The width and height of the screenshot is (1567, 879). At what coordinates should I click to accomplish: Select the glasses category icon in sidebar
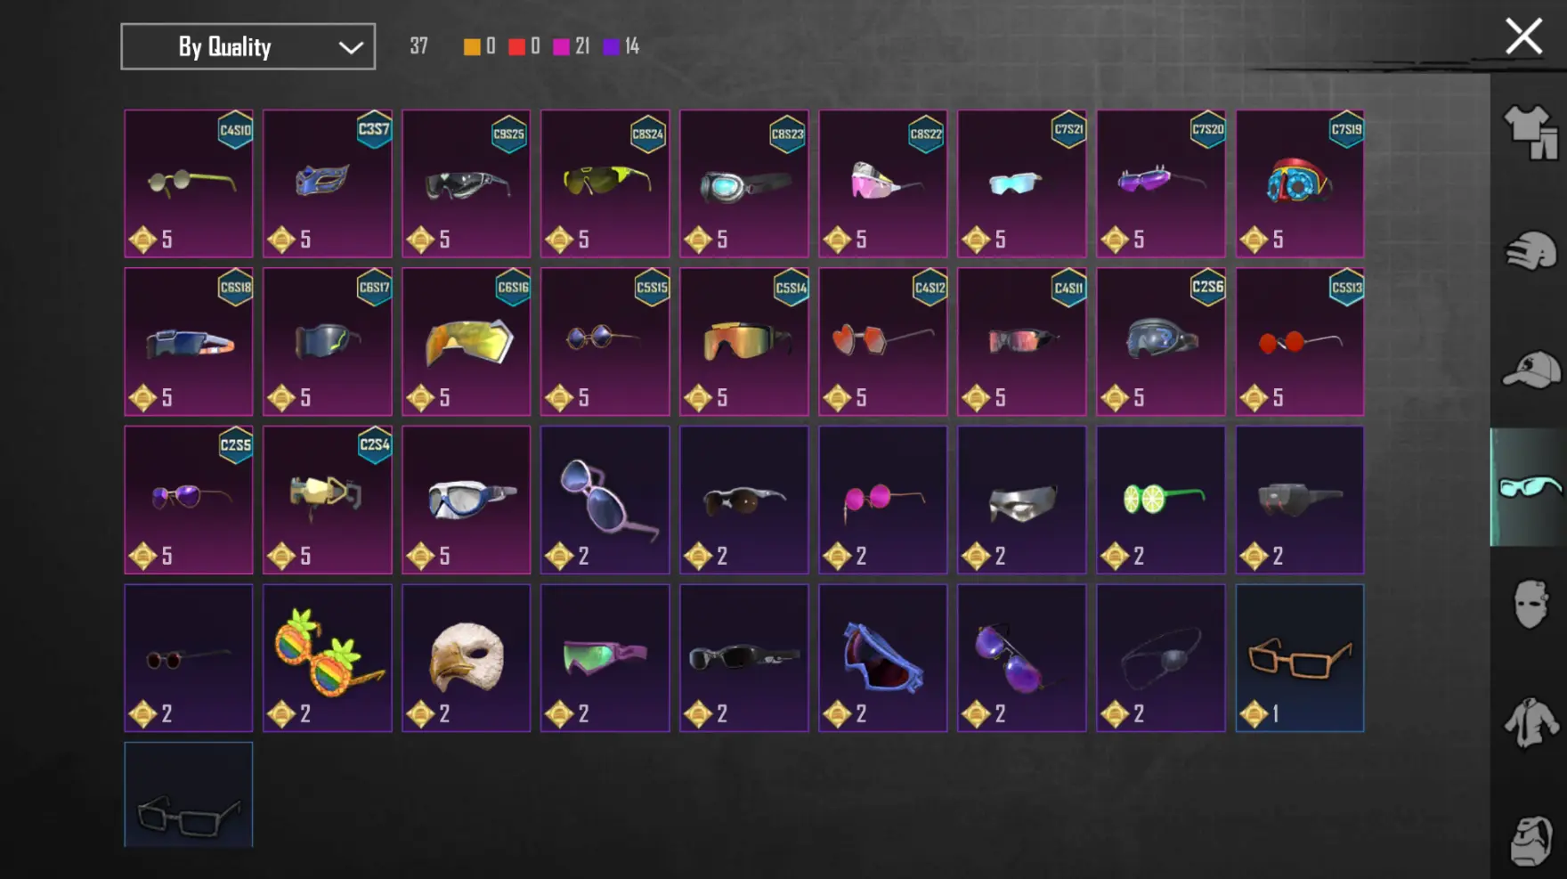(x=1529, y=486)
